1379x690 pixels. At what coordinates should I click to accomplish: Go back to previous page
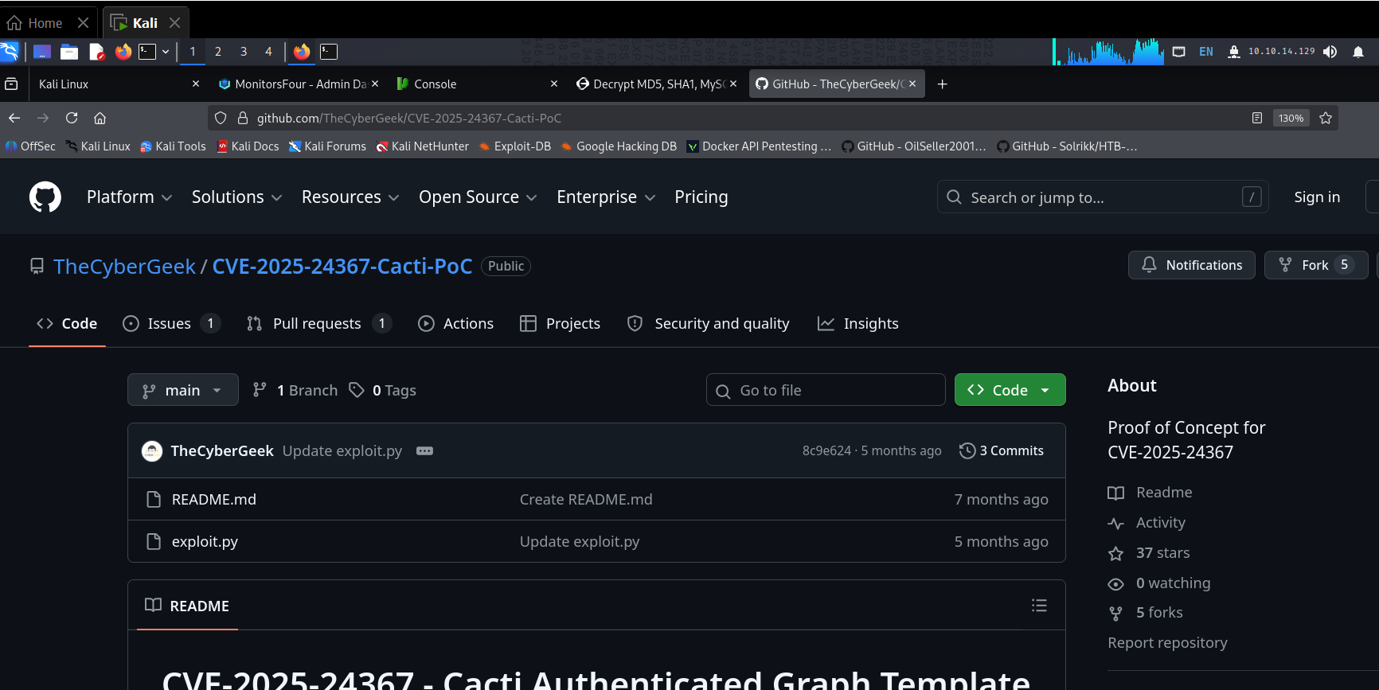tap(14, 118)
